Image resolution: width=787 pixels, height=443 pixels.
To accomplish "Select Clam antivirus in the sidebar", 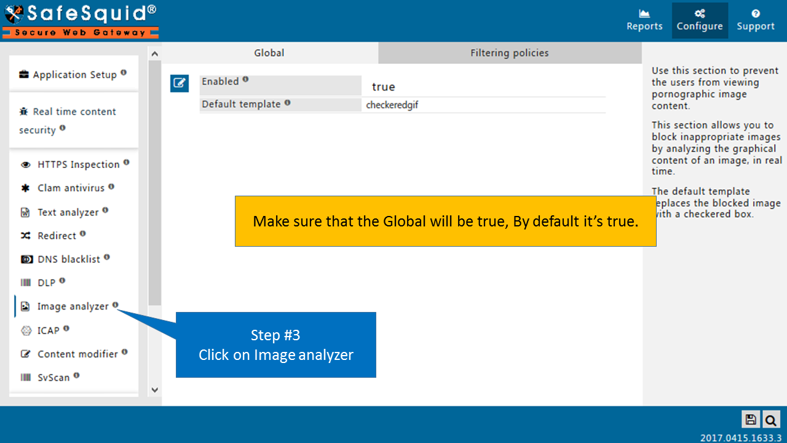I will tap(71, 188).
